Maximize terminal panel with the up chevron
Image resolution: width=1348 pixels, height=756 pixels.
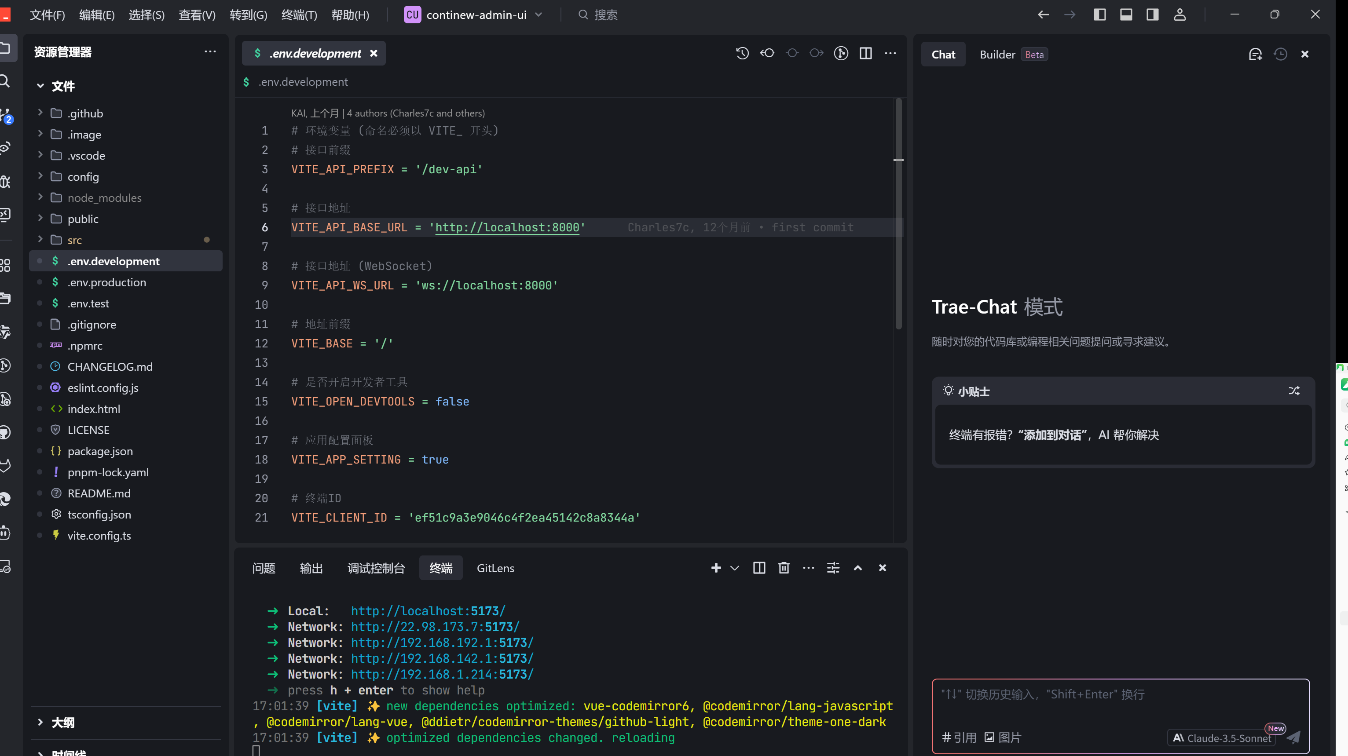(x=857, y=568)
